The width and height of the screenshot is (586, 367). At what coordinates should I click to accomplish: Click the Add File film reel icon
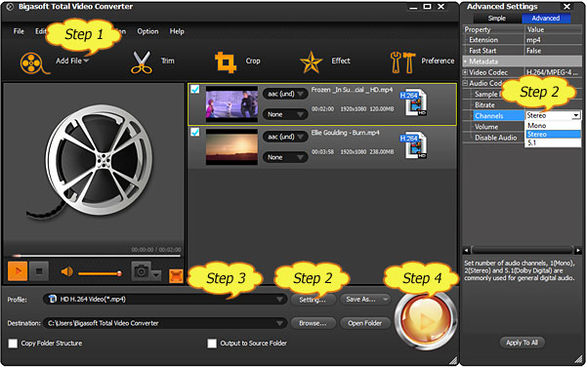pyautogui.click(x=34, y=62)
